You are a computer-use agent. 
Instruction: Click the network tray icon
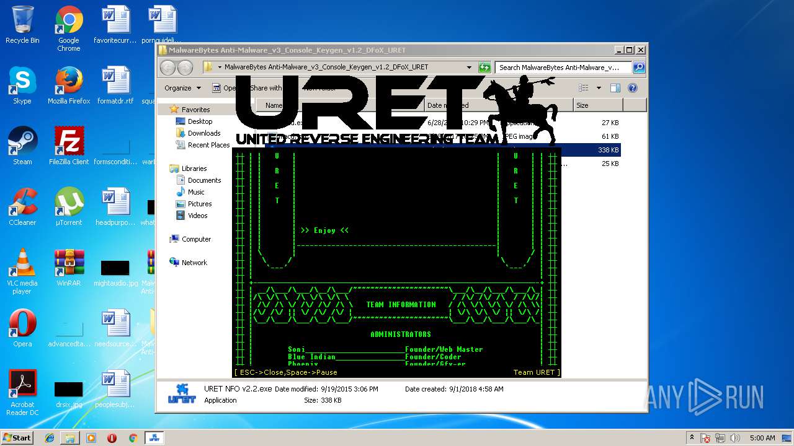(720, 438)
